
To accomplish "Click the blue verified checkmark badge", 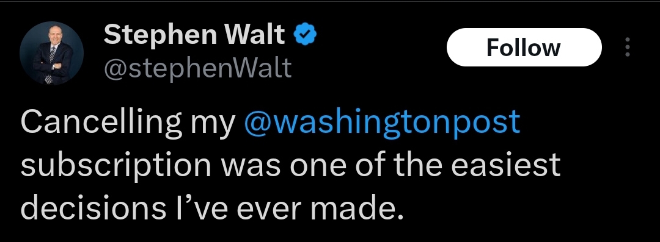I will 305,35.
